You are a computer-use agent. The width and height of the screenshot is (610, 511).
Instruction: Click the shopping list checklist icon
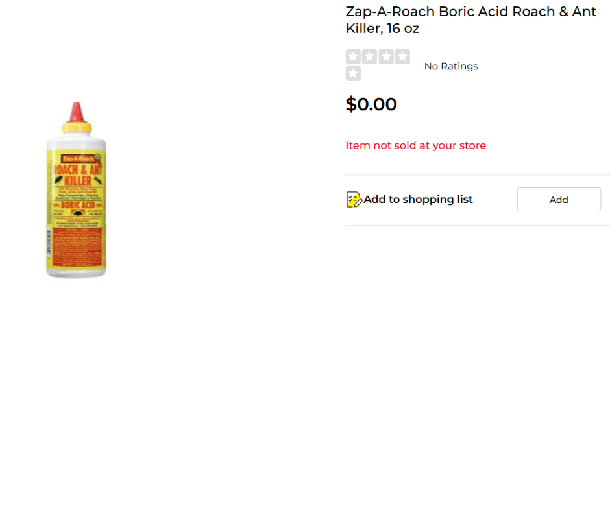[354, 199]
